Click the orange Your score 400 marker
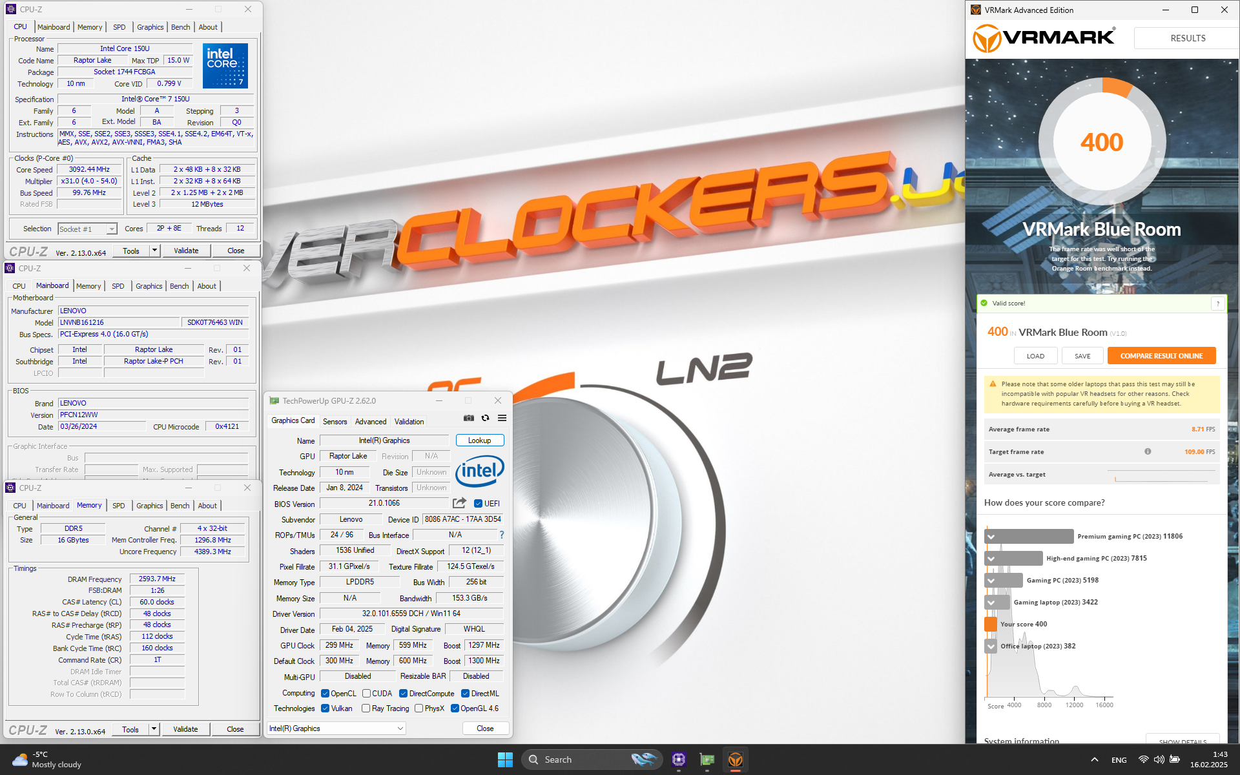The image size is (1240, 775). pyautogui.click(x=990, y=624)
